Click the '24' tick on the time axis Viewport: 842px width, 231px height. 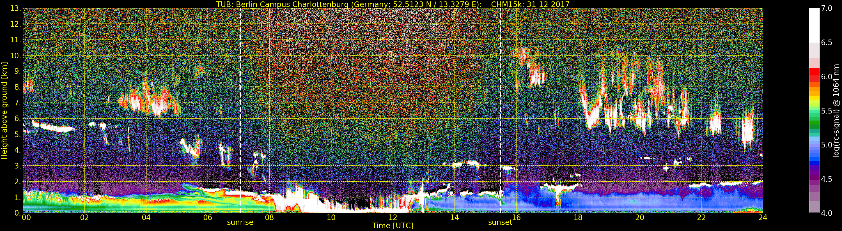point(763,217)
